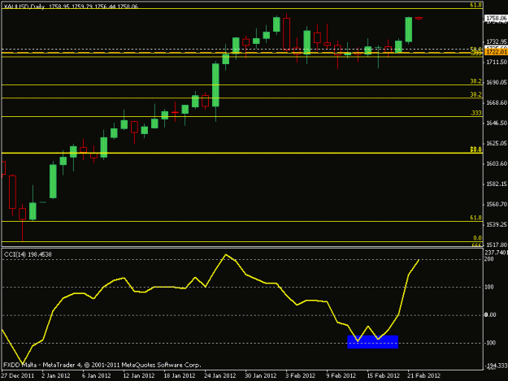This screenshot has height=381, width=508.
Task: Select the 1711.50 price axis value
Action: 496,63
